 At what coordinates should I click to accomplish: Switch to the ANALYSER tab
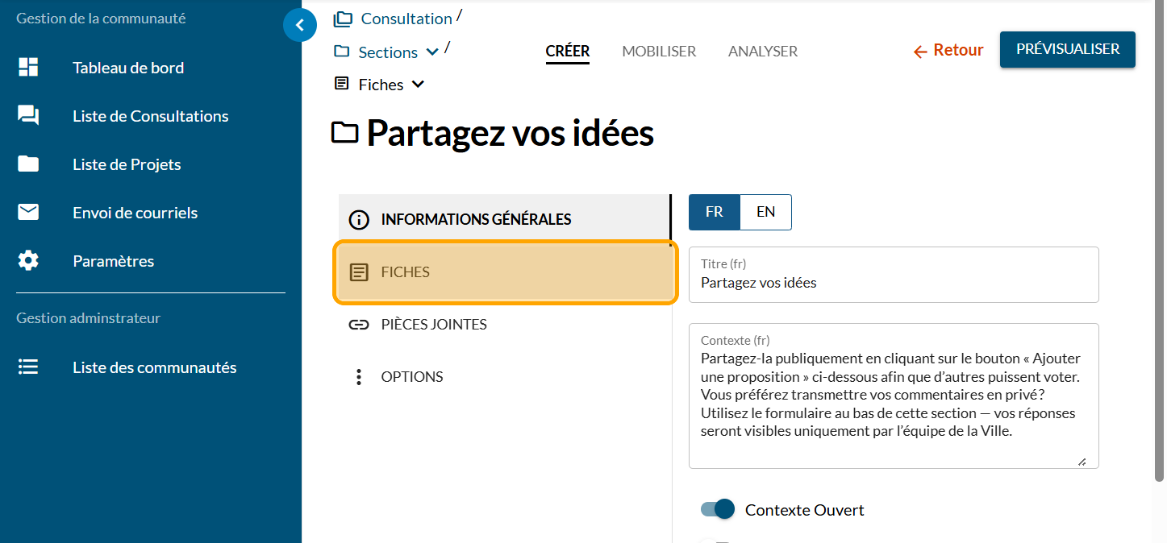[762, 52]
